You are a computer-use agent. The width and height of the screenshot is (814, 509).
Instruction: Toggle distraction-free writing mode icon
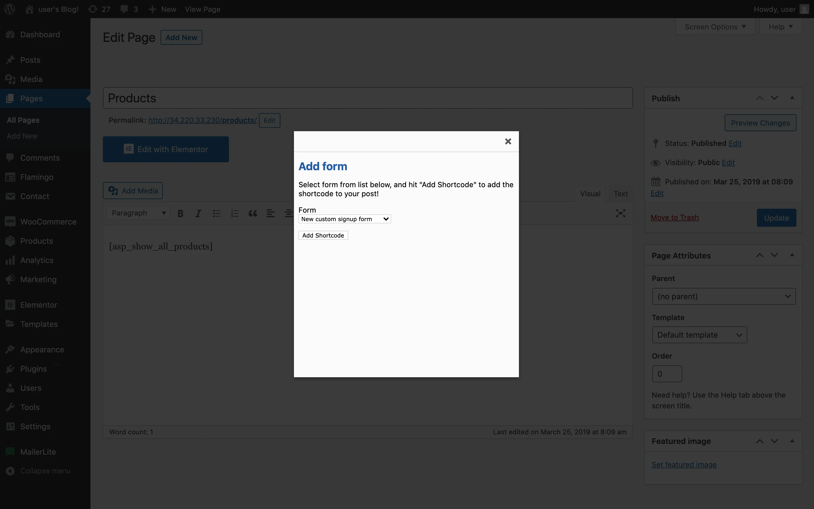[x=620, y=213]
